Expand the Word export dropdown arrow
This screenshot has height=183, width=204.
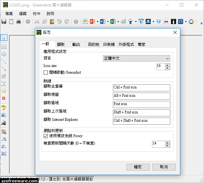[108, 21]
